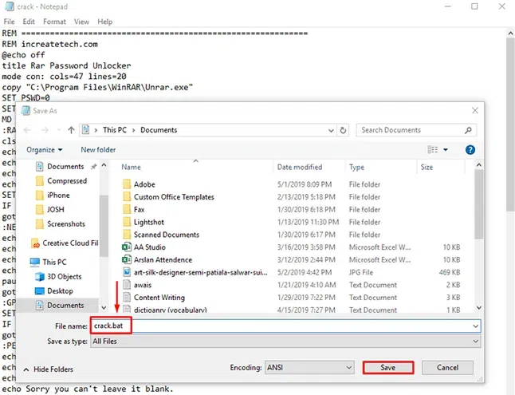Screen dimensions: 515x395
Task: Open Notepad File menu
Action: [x=9, y=22]
